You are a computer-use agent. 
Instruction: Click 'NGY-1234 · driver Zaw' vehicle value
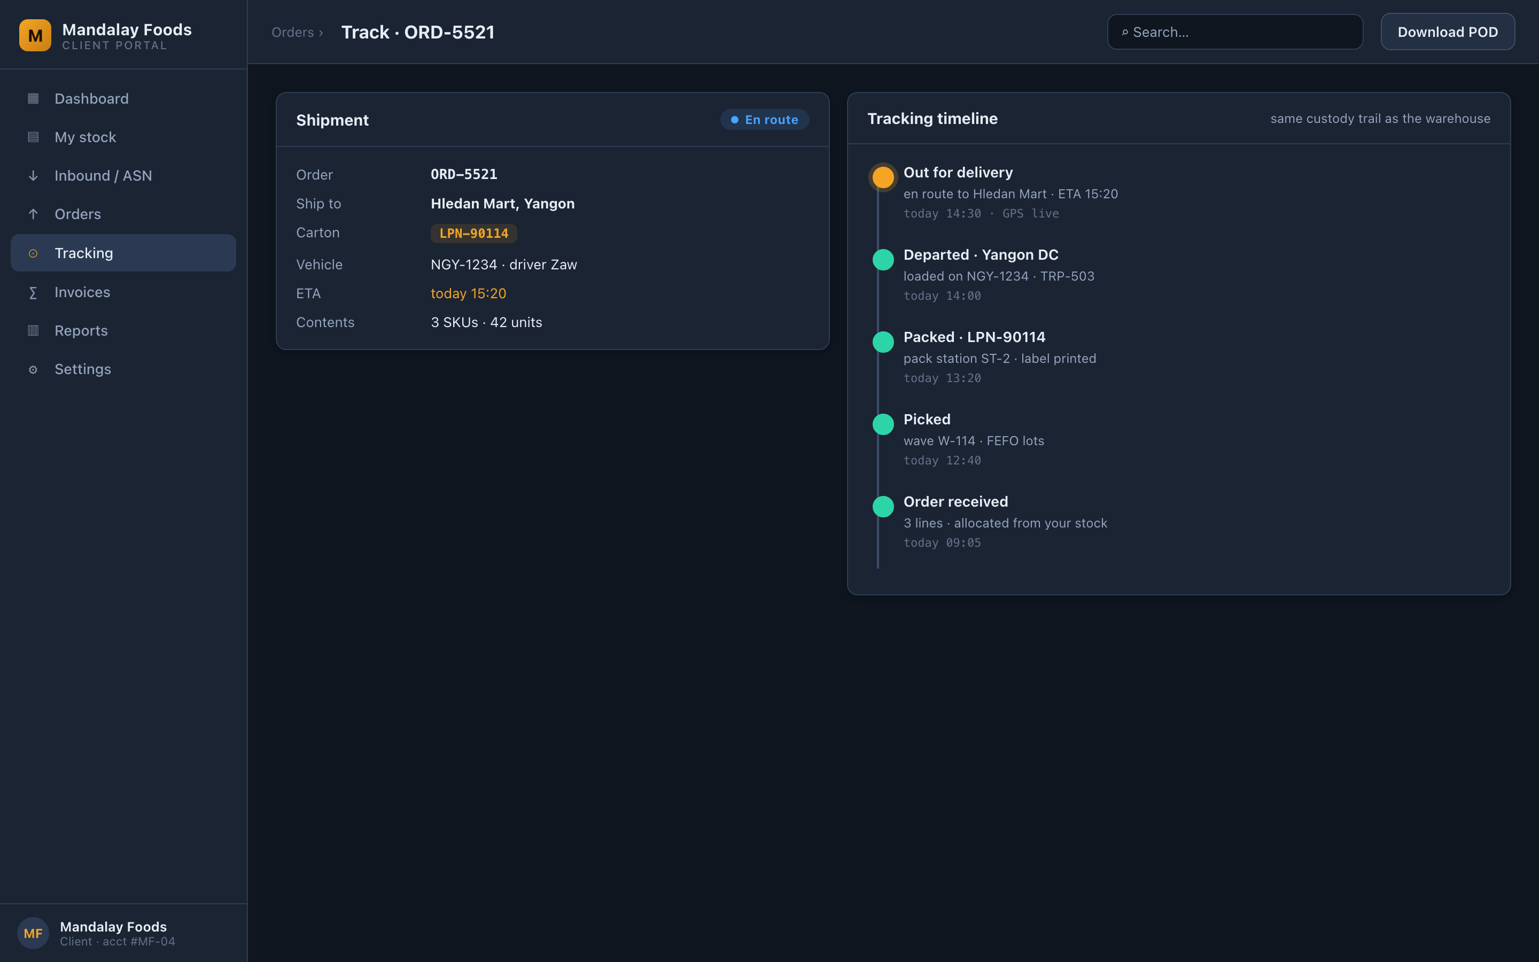point(504,265)
